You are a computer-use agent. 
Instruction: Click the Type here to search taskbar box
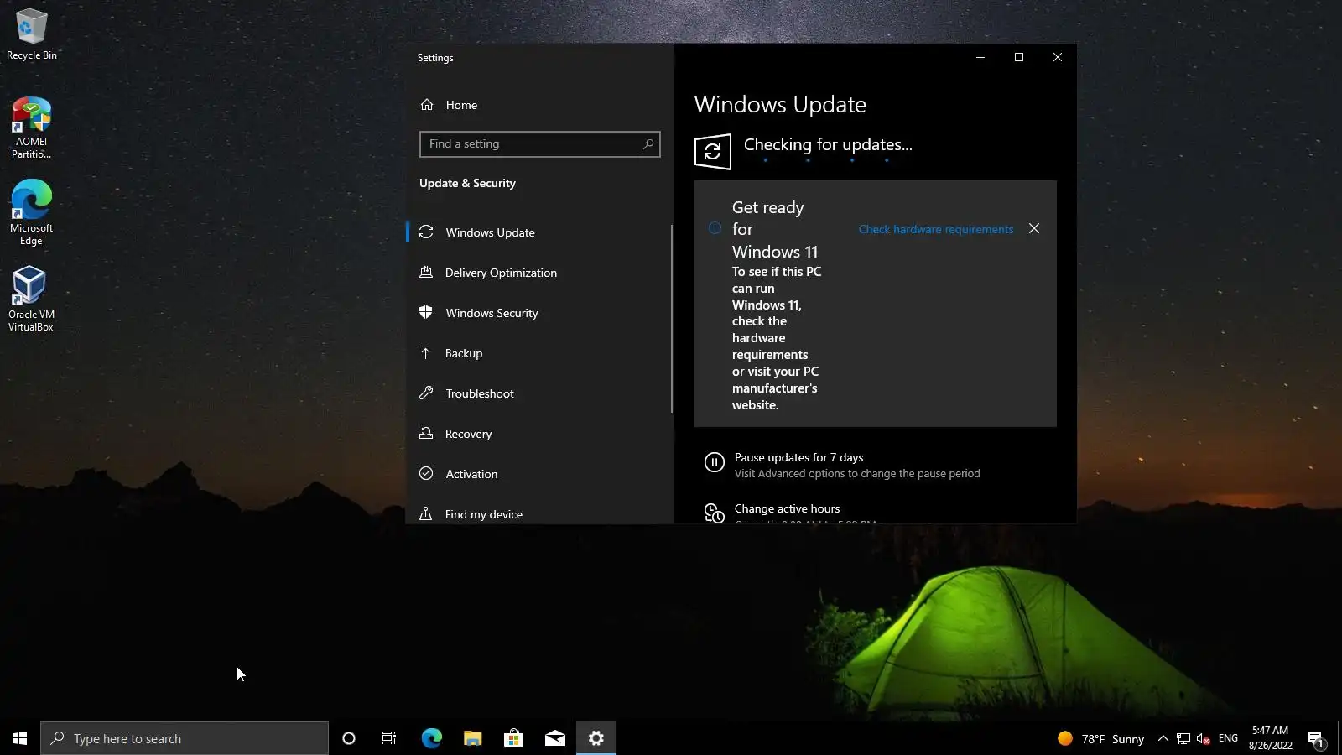(x=185, y=738)
